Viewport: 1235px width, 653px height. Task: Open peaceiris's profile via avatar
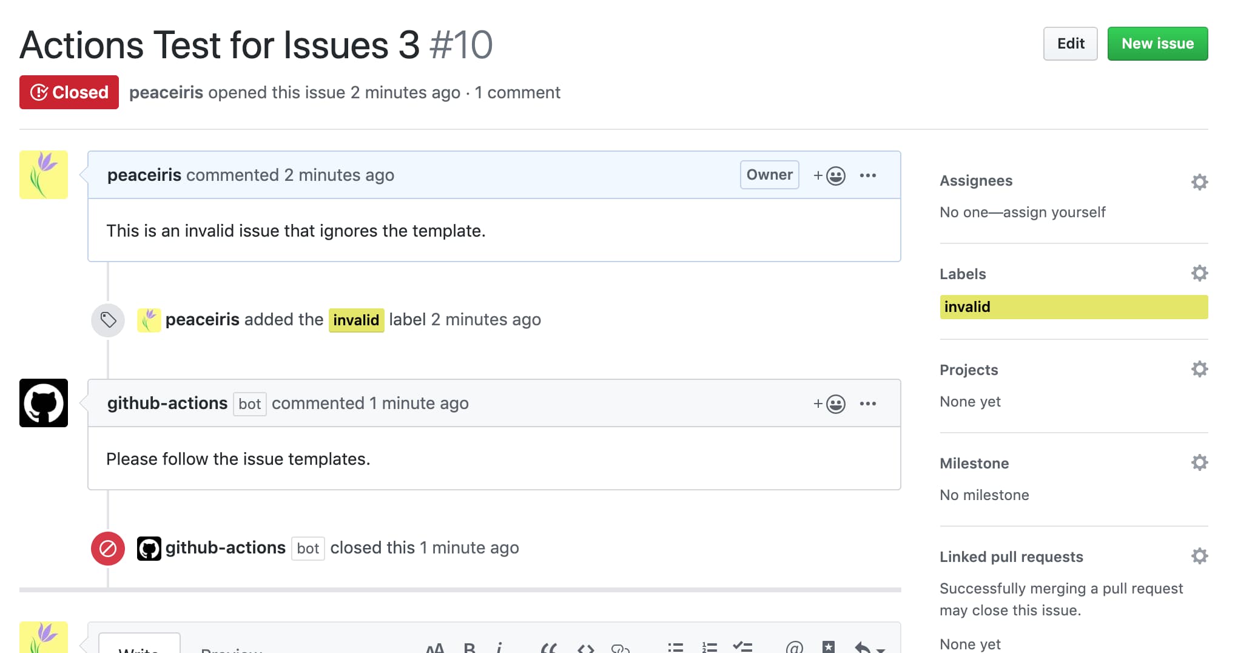(x=43, y=174)
